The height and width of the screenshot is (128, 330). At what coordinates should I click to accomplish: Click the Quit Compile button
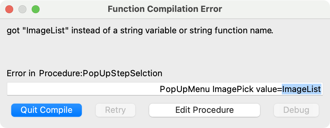[x=47, y=110]
